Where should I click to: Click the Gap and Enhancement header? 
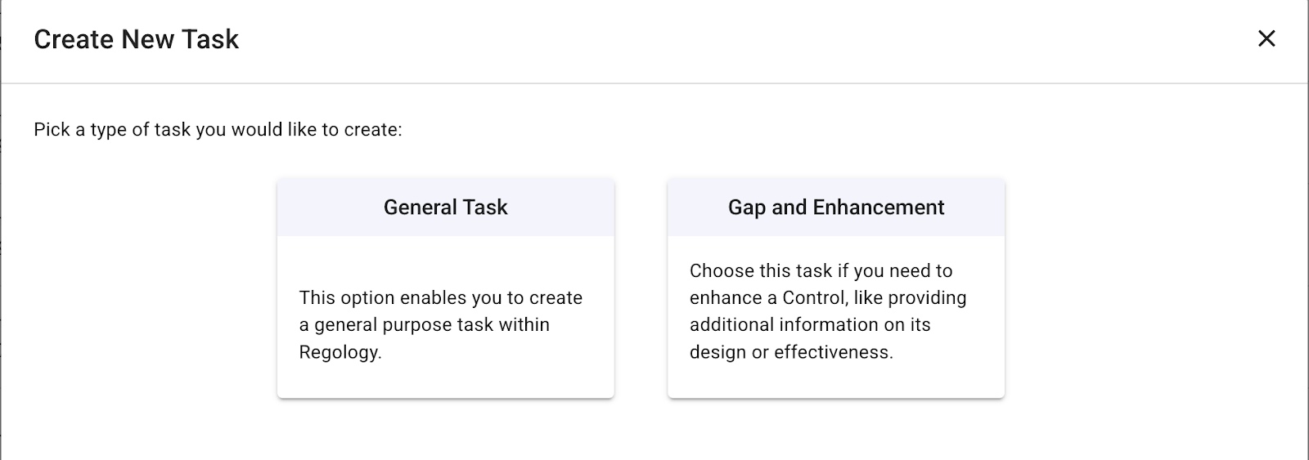(835, 208)
